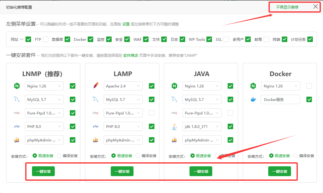323x193 pixels.
Task: Enable the FTP menu checkbox
Action: (x=46, y=39)
